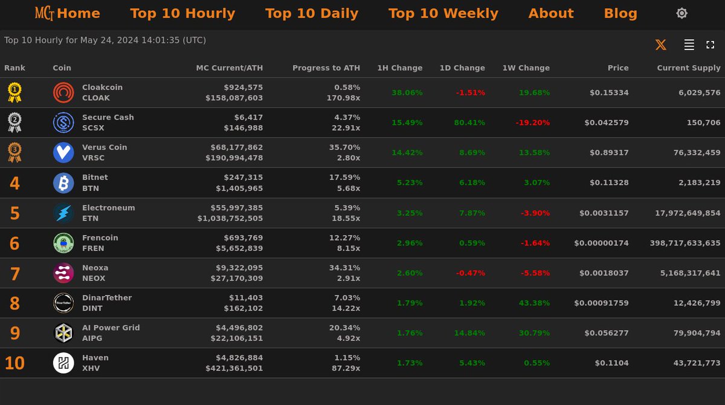725x405 pixels.
Task: Open the Frencoin FREN coin name
Action: (x=100, y=243)
